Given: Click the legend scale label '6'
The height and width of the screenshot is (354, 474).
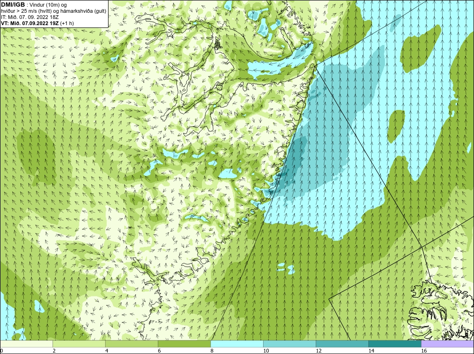Looking at the screenshot, I should tap(159, 351).
